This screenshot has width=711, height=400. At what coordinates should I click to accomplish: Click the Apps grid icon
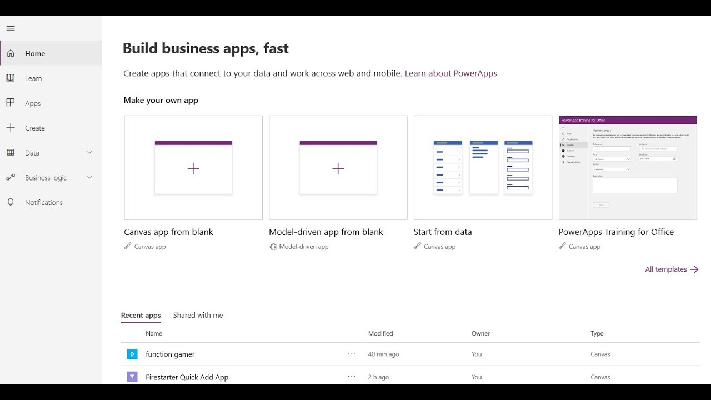click(x=11, y=103)
